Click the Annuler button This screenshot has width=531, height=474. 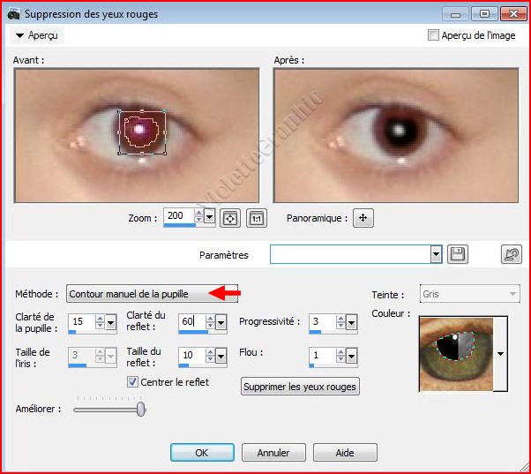[x=273, y=453]
